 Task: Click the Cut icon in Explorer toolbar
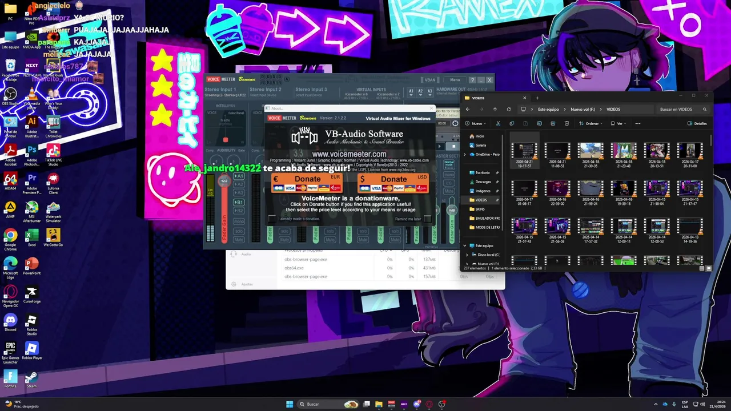[x=498, y=123]
